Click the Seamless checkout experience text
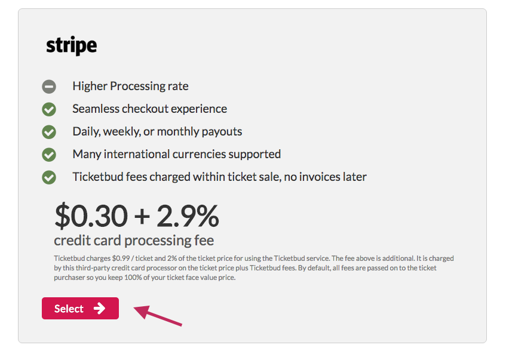Viewport: 506px width, 351px height. (150, 109)
